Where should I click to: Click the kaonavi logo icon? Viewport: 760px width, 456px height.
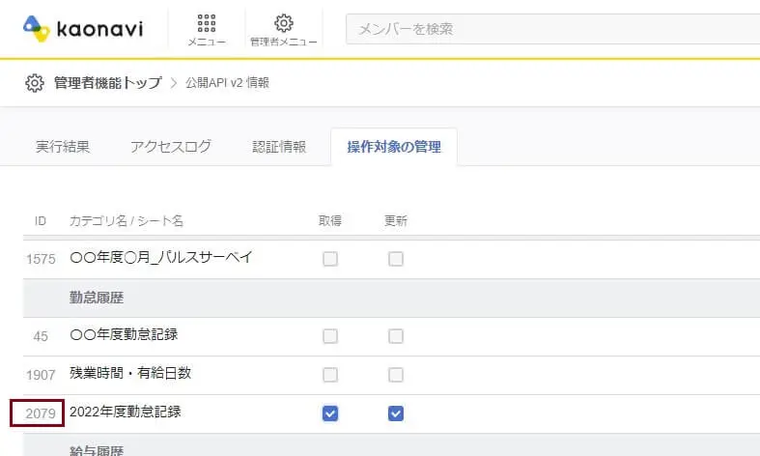tap(38, 28)
